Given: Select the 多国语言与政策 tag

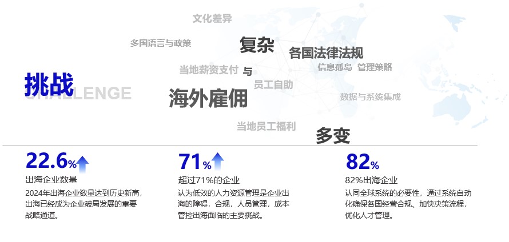Looking at the screenshot, I should pos(161,43).
